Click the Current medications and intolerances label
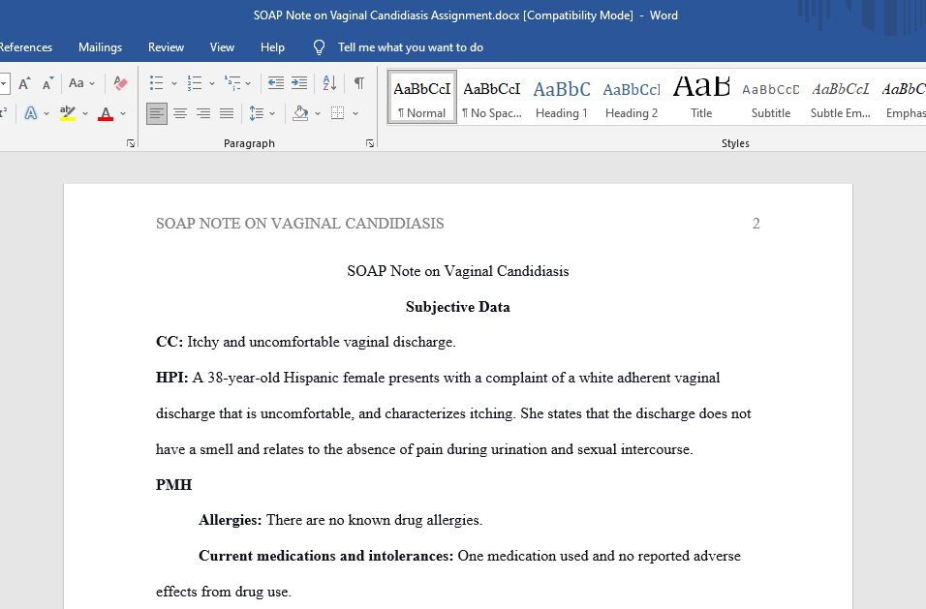Viewport: 926px width, 609px height. 326,556
